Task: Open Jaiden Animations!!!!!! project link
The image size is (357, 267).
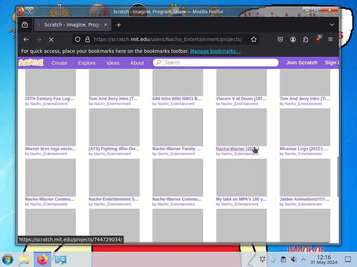Action: coord(304,199)
